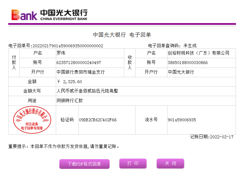Viewport: 243px width, 173px height.
Task: Click the payer name 罗伟
Action: pos(61,53)
